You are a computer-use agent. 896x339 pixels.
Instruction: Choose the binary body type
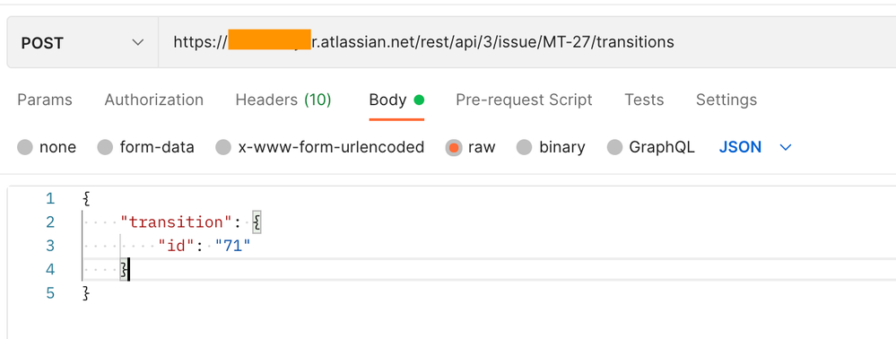coord(525,147)
